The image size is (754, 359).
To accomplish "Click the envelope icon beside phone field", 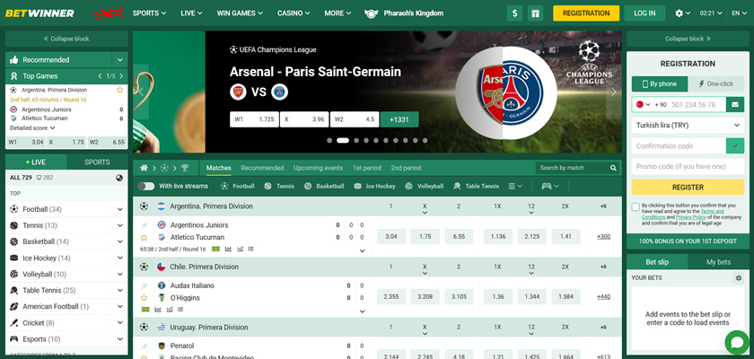I will (736, 104).
